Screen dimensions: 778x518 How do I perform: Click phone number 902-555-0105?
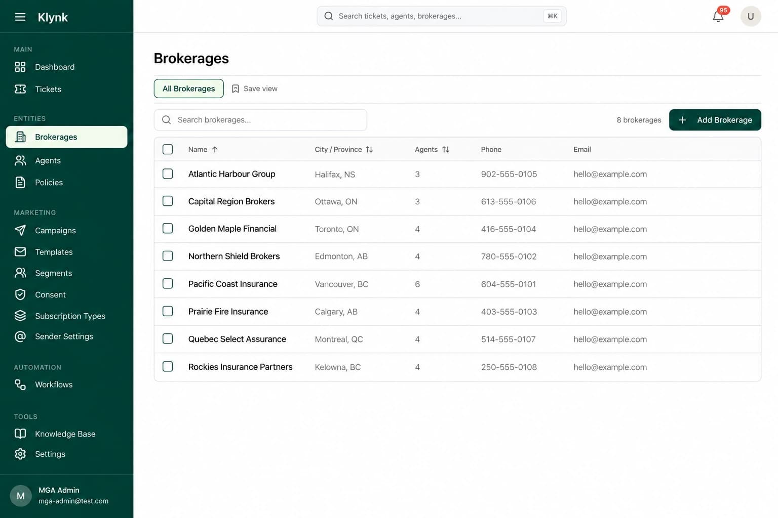(x=509, y=175)
